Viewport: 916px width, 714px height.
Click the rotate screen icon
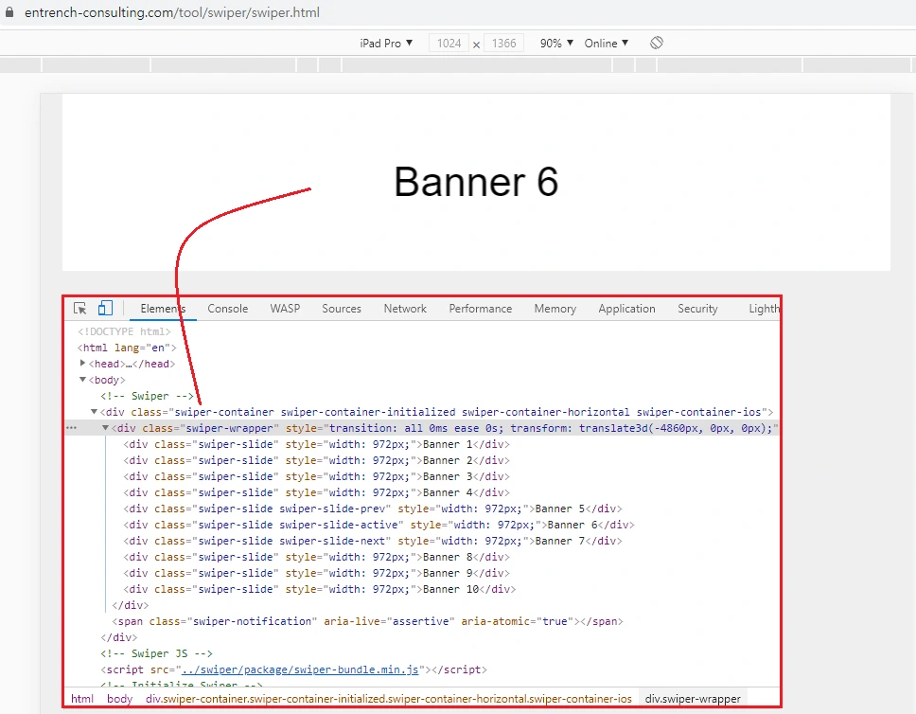pyautogui.click(x=656, y=43)
